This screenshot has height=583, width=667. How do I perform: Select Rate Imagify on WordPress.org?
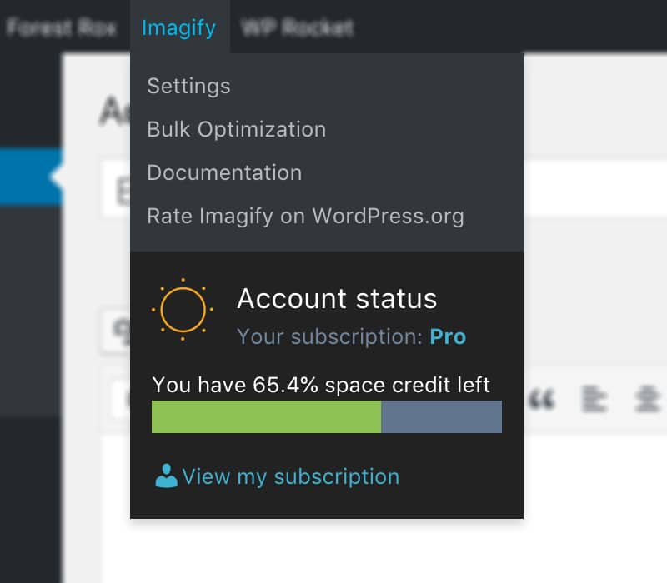click(x=305, y=217)
